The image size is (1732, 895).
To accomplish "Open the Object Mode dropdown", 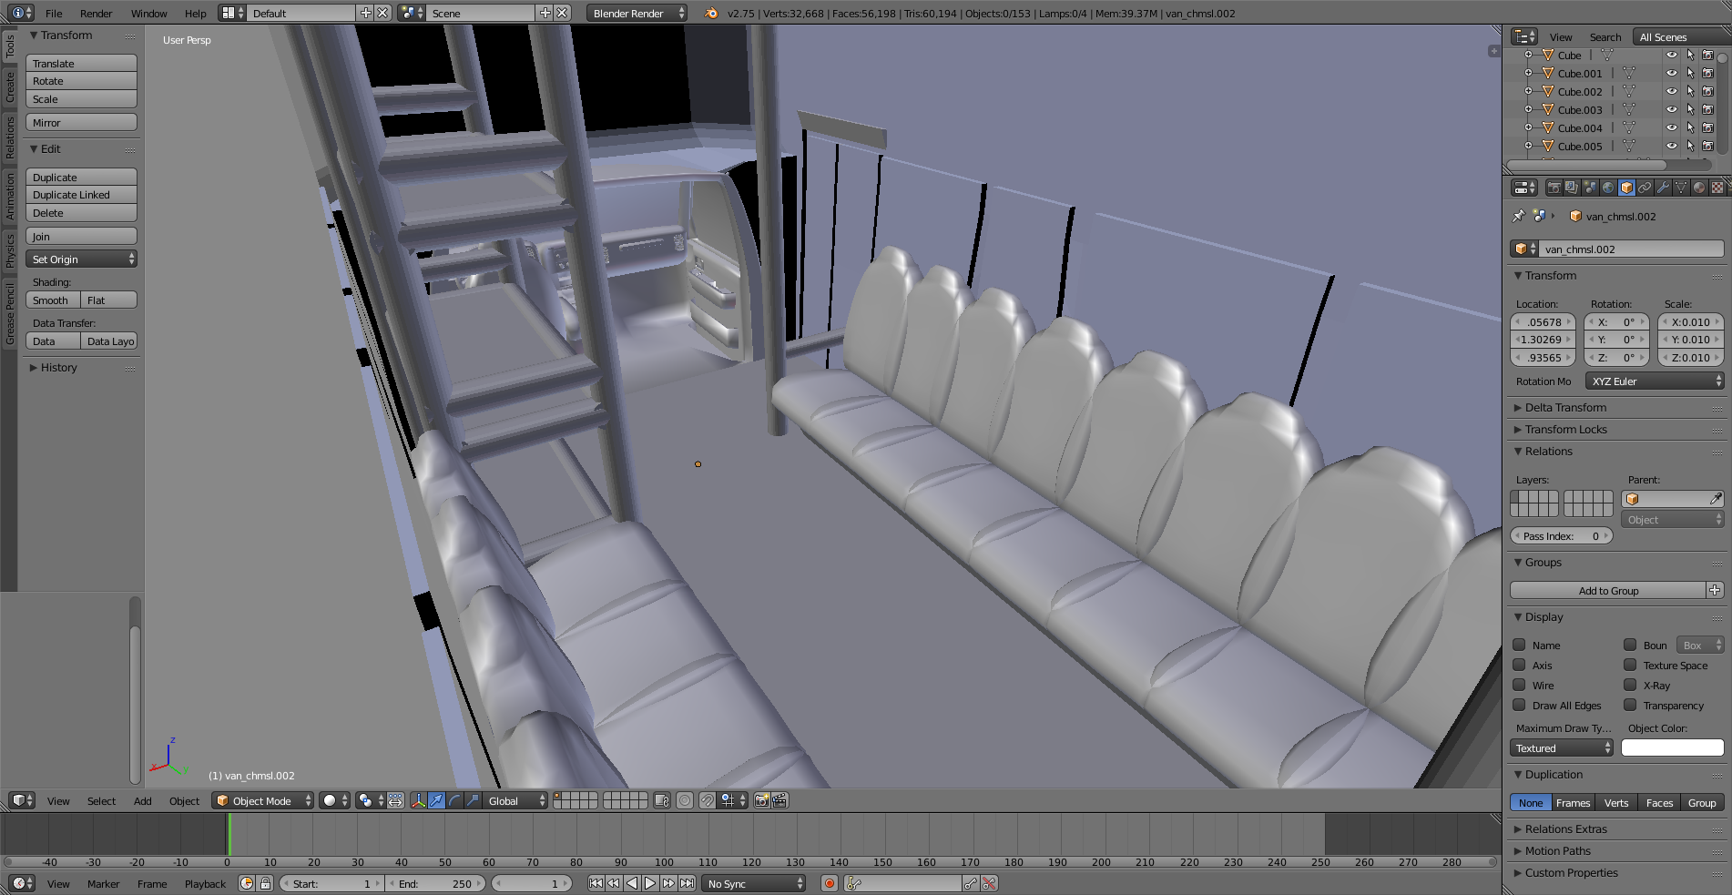I will tap(263, 800).
